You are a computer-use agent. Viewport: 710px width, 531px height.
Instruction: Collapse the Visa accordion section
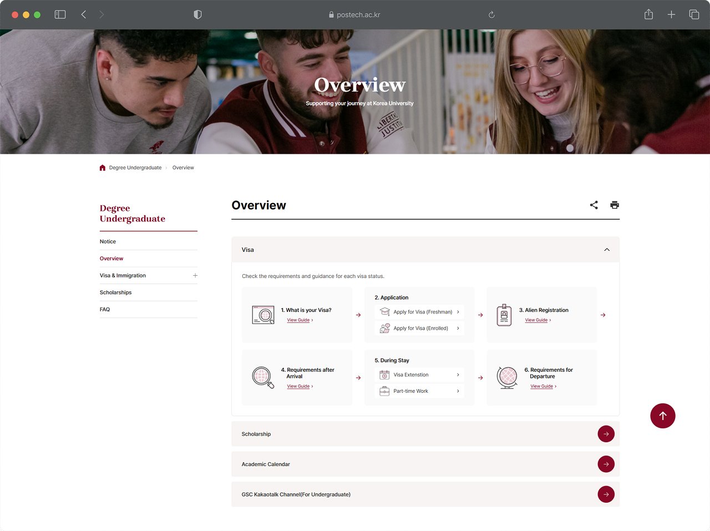pyautogui.click(x=607, y=250)
